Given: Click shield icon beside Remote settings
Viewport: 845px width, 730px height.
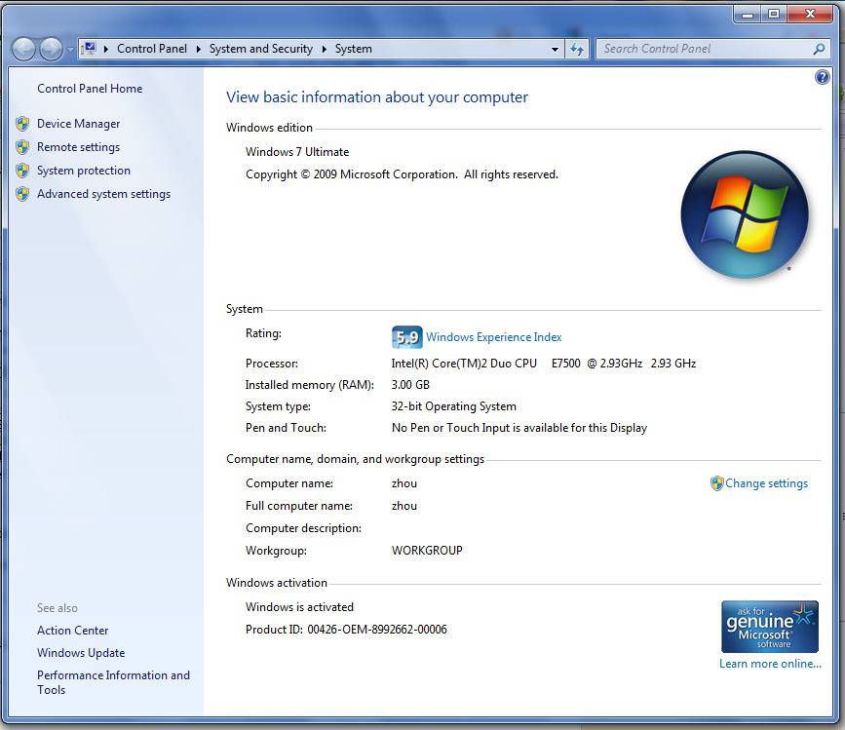Looking at the screenshot, I should coord(22,147).
